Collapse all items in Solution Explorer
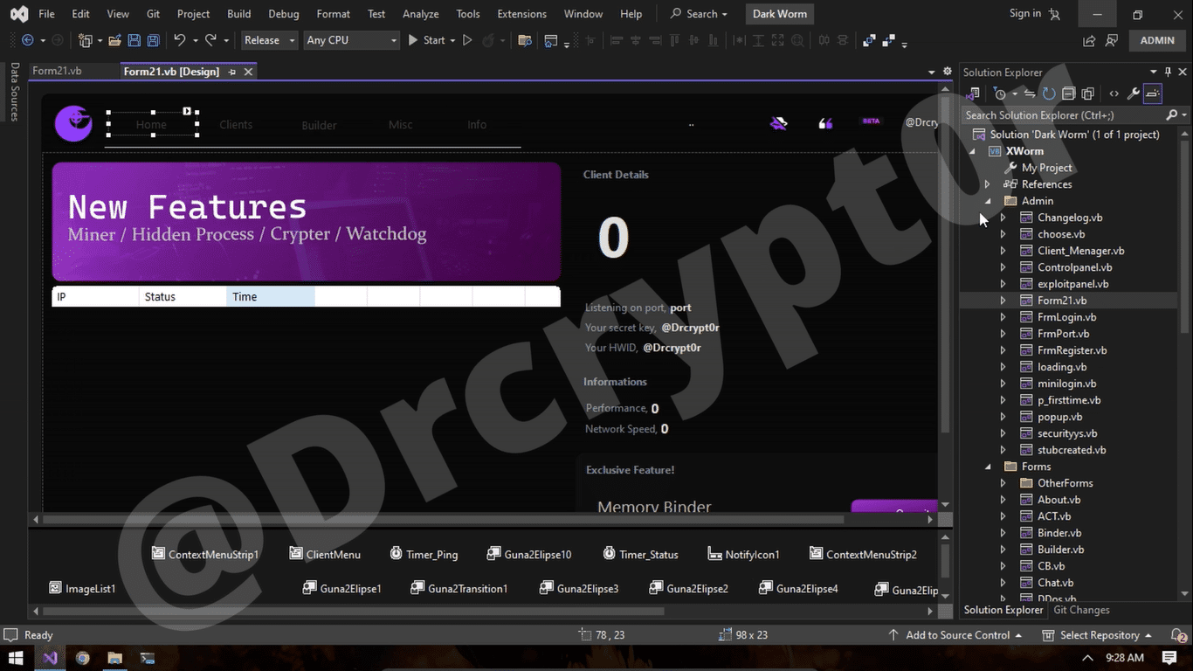The width and height of the screenshot is (1193, 671). click(1069, 93)
